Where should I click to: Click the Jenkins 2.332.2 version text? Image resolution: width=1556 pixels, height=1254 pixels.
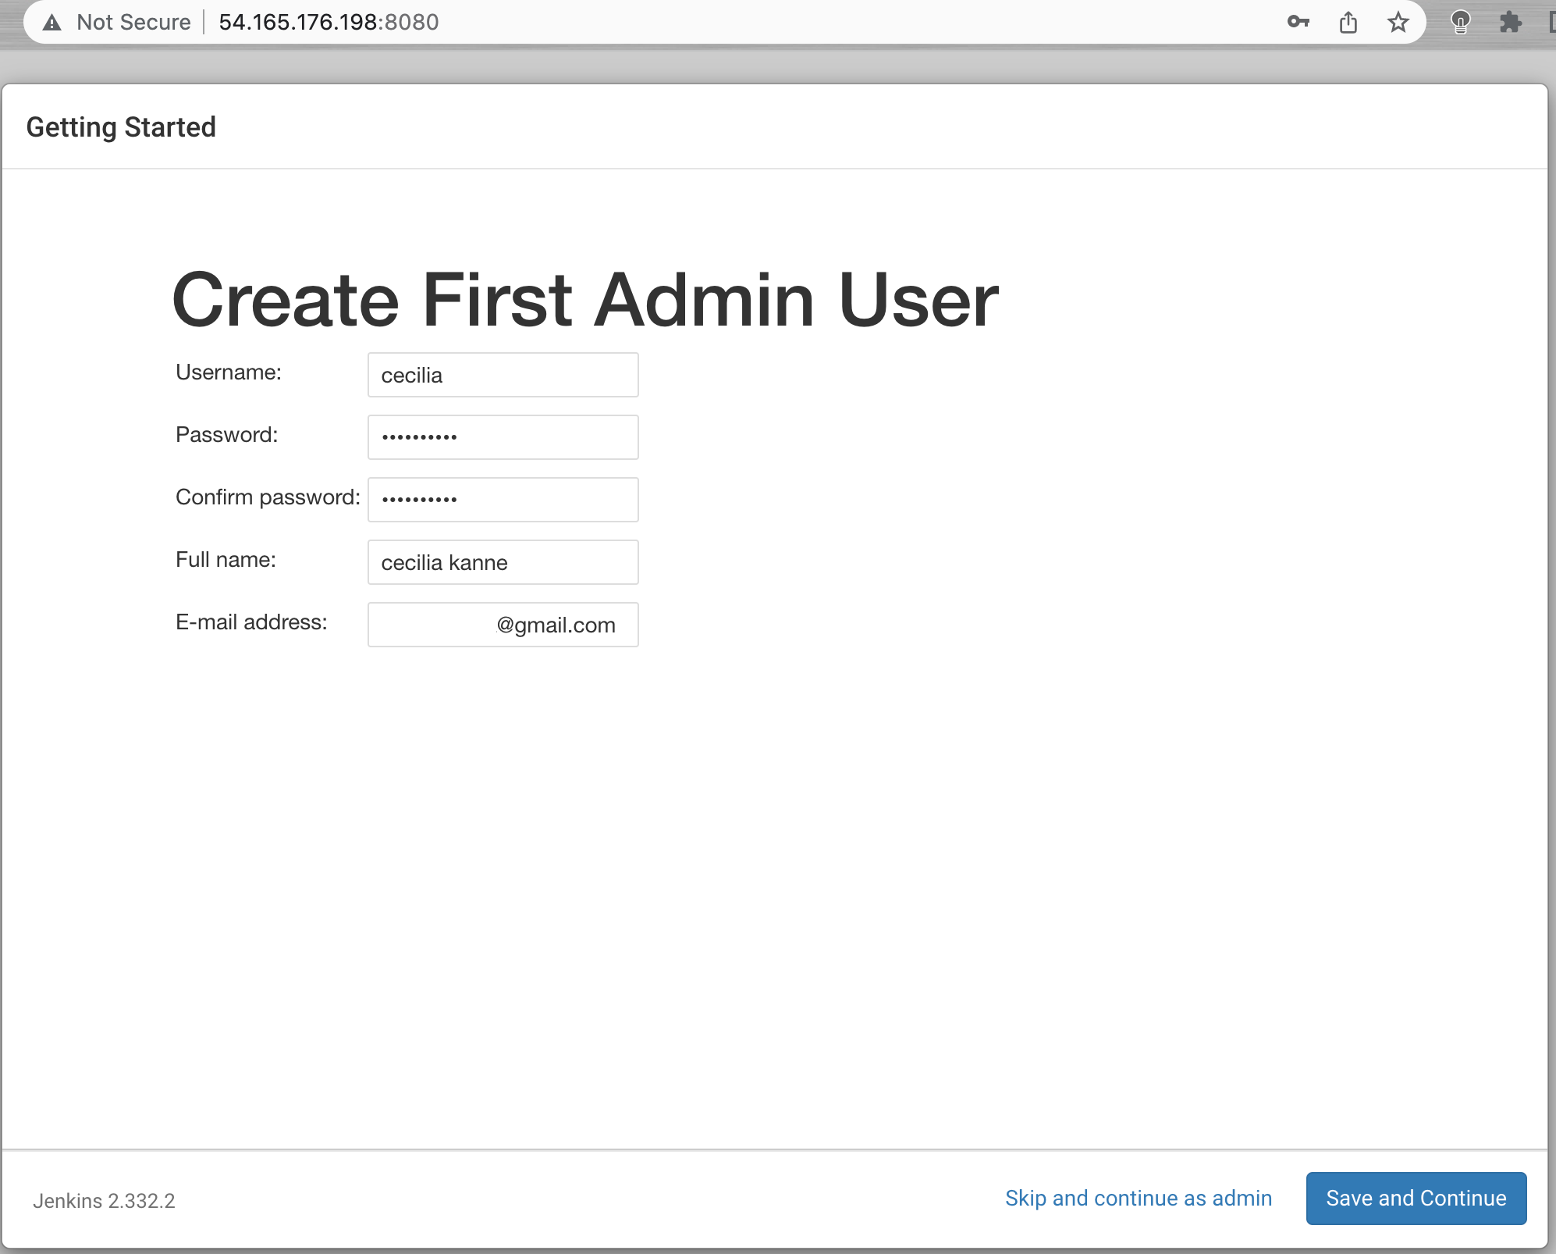[x=104, y=1201]
